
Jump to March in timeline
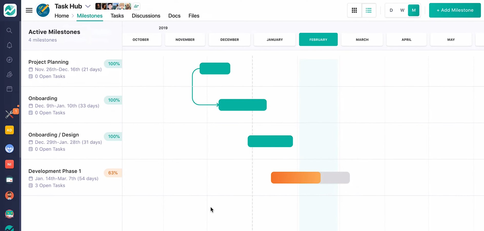362,39
